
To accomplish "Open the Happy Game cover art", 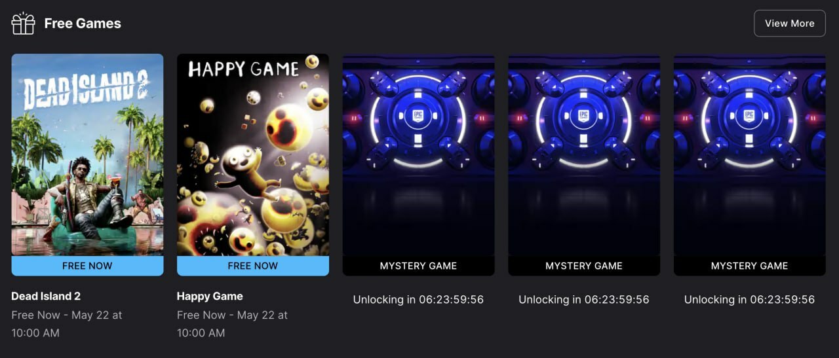I will (253, 154).
